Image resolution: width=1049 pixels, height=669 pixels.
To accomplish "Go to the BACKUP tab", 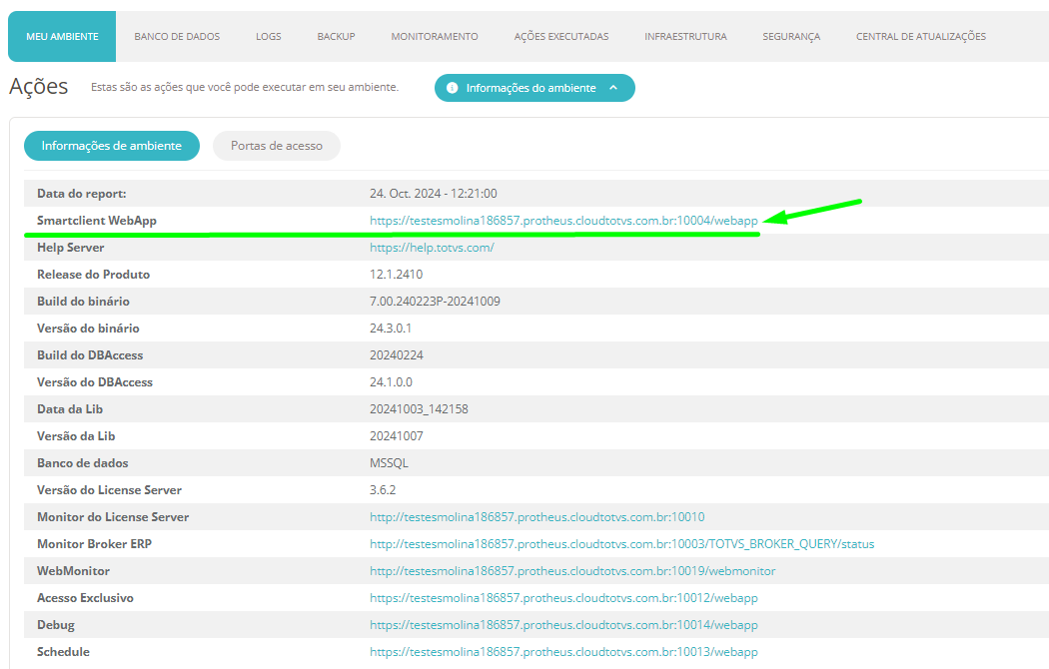I will 336,36.
